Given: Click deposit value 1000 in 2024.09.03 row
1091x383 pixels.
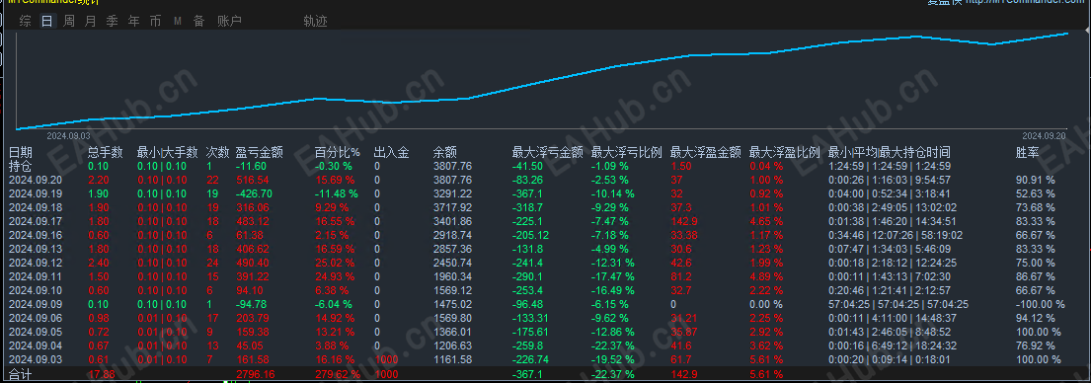Looking at the screenshot, I should pyautogui.click(x=386, y=359).
